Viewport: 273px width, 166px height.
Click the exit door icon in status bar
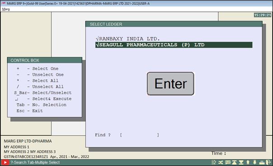click(x=268, y=162)
